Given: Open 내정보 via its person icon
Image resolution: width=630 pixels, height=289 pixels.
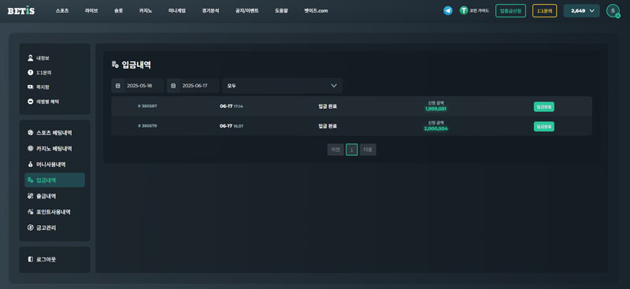Looking at the screenshot, I should point(30,58).
